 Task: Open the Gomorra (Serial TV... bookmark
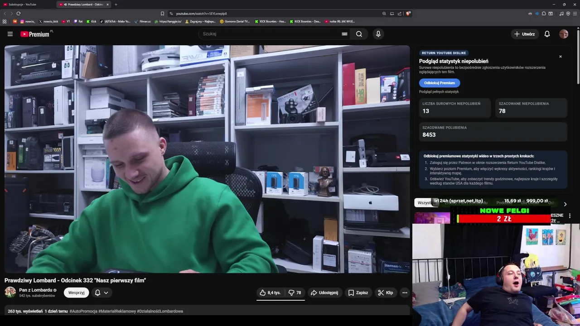pos(235,21)
